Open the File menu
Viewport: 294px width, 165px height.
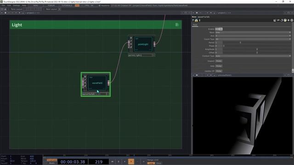click(3, 5)
